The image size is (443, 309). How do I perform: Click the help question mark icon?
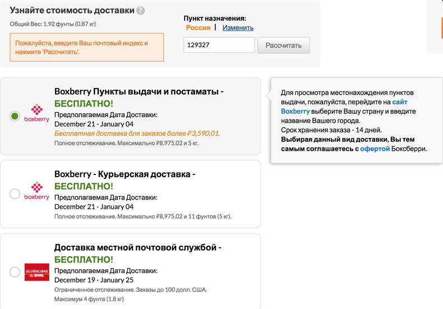[x=140, y=11]
